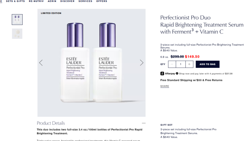This screenshot has height=141, width=251.
Task: Click the Add to Bag button
Action: 207,64
